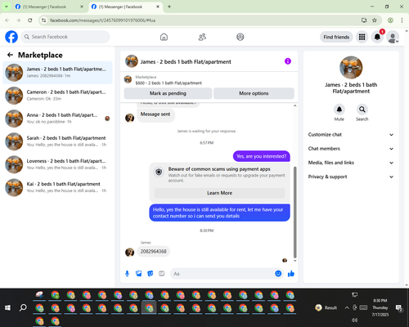Expand Media, files and links section
This screenshot has width=409, height=327.
tap(351, 163)
